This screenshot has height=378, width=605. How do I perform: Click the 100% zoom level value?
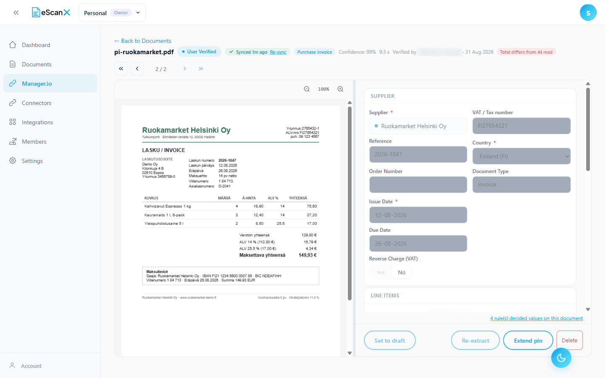[324, 89]
